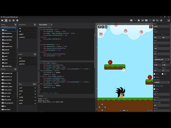This screenshot has width=171, height=128.
Task: Toggle the Visible checkbox
Action: pos(154,77)
